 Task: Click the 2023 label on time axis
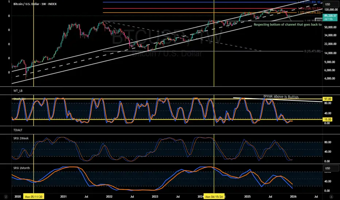point(155,197)
